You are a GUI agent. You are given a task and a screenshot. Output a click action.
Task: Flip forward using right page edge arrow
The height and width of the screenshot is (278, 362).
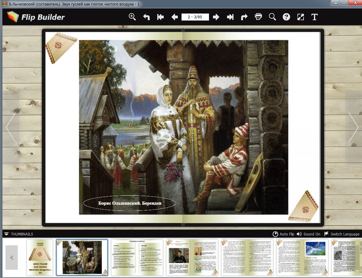353,128
